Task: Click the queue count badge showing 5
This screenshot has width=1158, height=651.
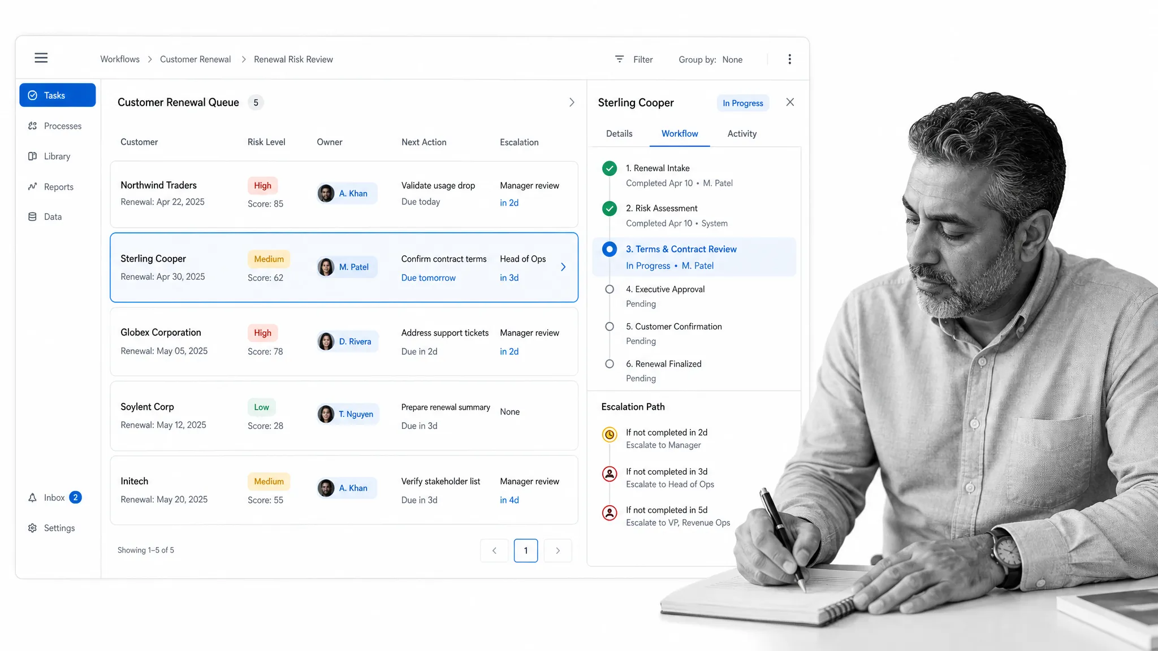Action: click(x=256, y=102)
